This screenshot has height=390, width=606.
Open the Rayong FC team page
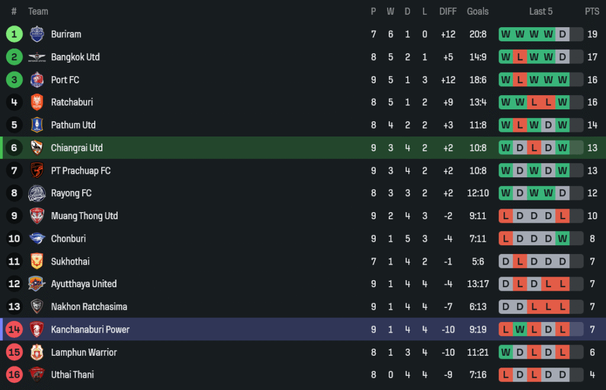point(71,193)
